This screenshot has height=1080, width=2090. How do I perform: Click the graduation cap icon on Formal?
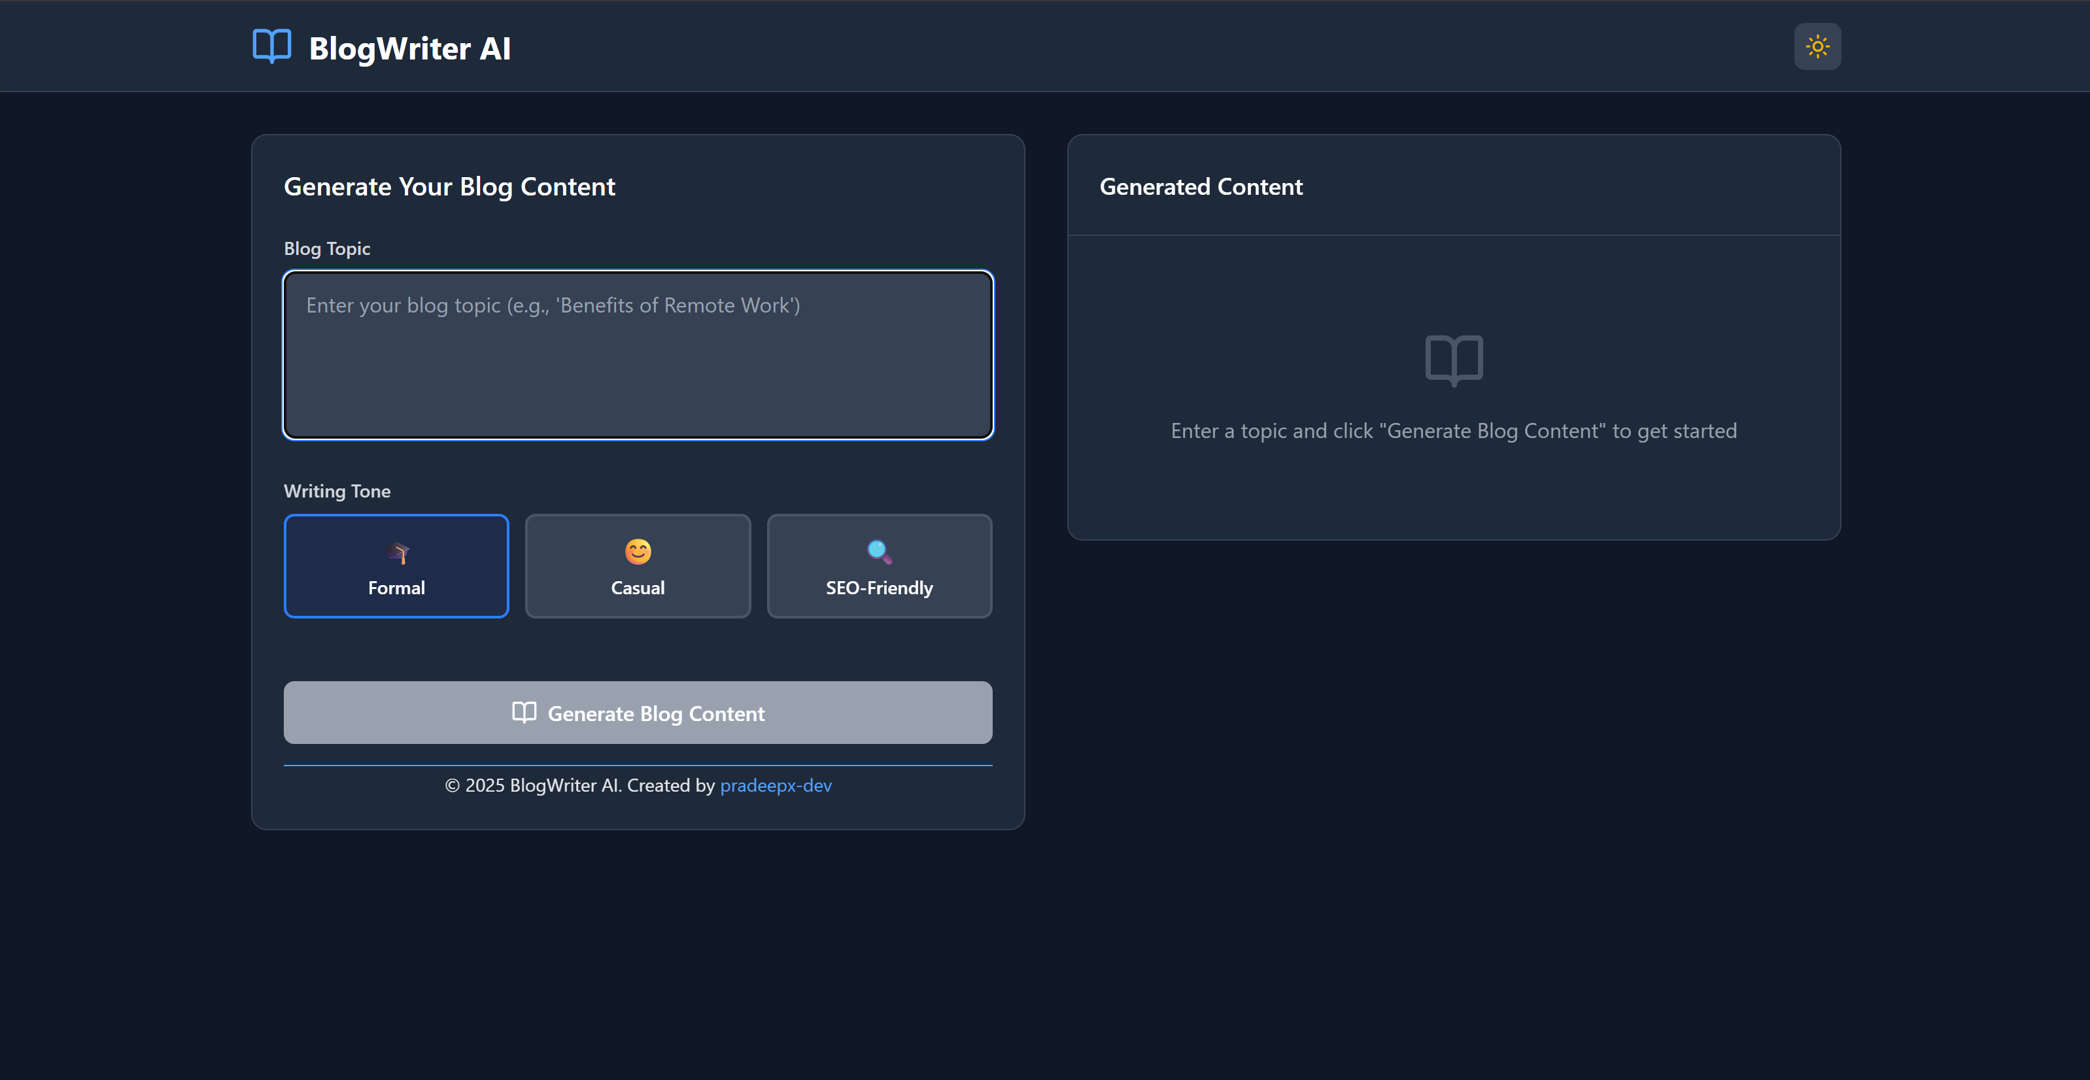click(396, 551)
